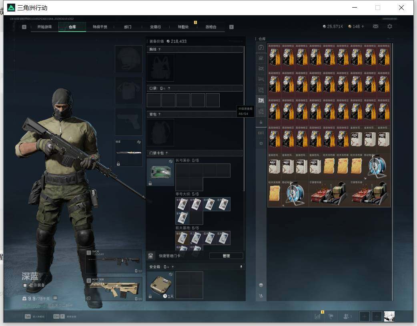Toggle the lock on keycard case
This screenshot has height=326, width=417.
click(x=150, y=184)
